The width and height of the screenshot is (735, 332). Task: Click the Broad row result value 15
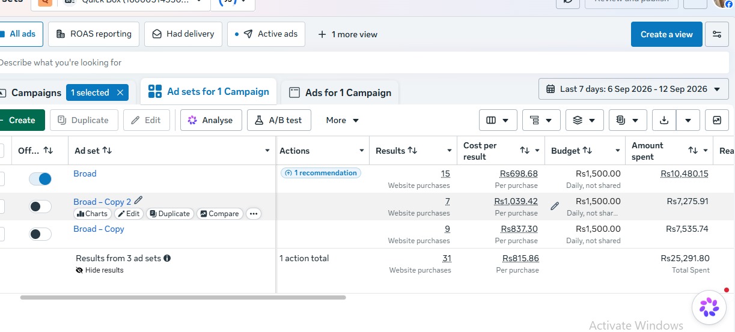click(445, 174)
